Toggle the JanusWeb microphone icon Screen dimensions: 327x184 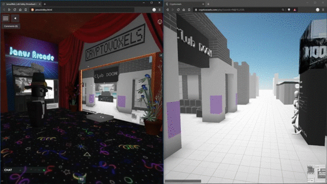(x=160, y=21)
